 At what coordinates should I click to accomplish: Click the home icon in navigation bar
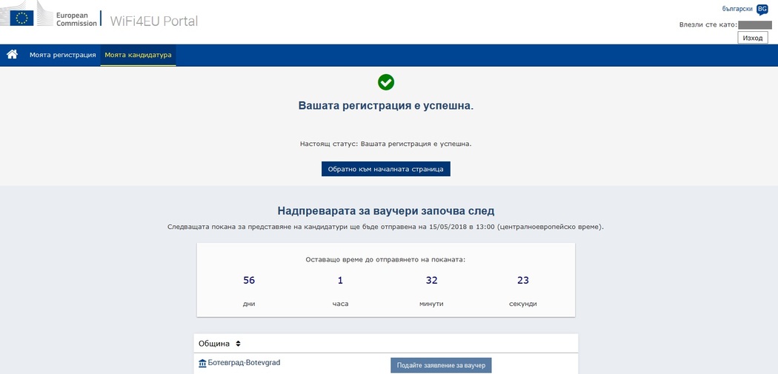[x=12, y=55]
